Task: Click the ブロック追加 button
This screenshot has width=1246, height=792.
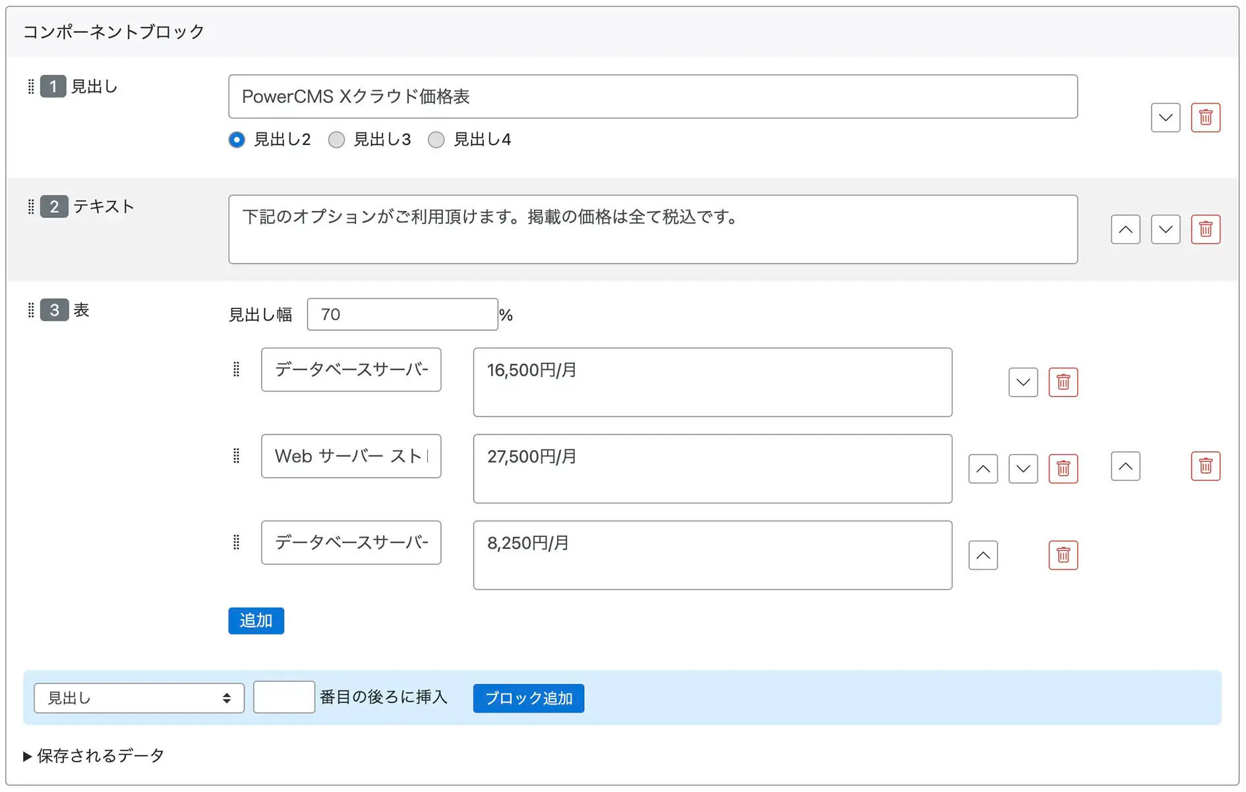Action: coord(527,698)
